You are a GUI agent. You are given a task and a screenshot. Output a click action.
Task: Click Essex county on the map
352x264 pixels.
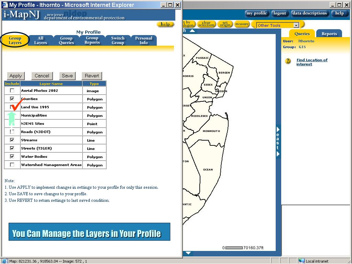[208, 85]
